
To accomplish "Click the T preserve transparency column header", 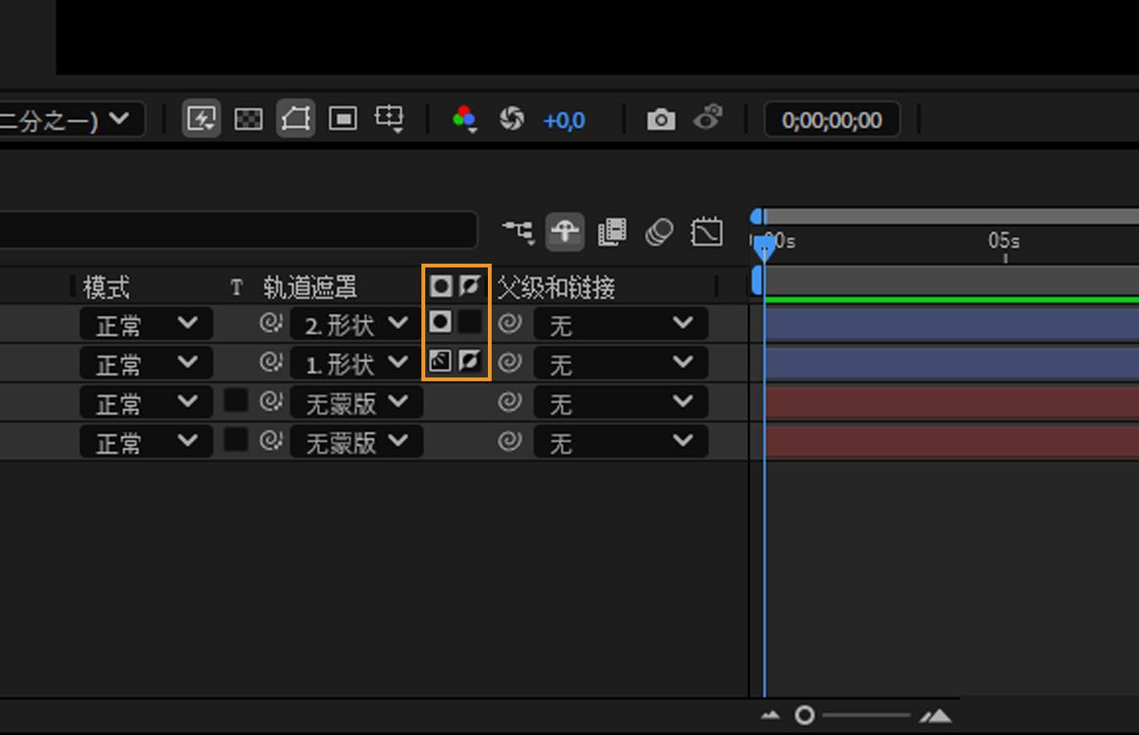I will click(x=236, y=287).
